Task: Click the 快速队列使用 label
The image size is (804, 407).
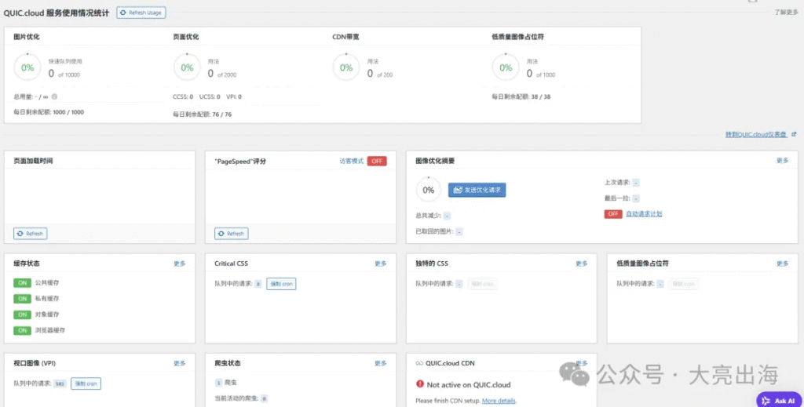Action: click(65, 61)
